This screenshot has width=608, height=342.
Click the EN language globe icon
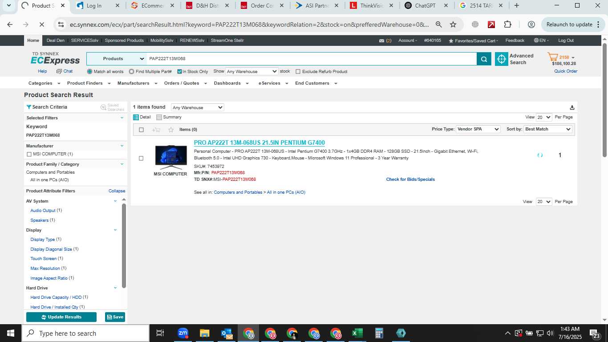[x=536, y=41]
